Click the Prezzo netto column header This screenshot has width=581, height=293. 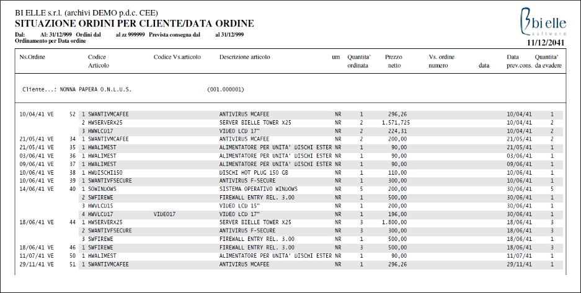coord(394,61)
